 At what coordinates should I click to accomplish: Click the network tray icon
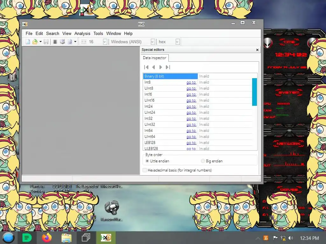[283, 238]
